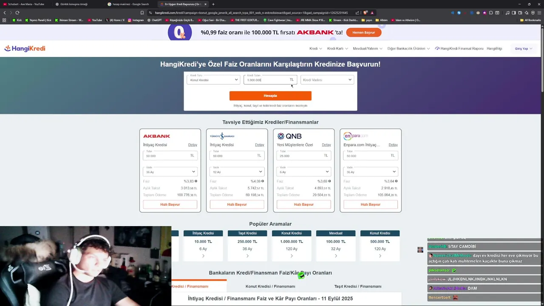Open Detay link on QNB card
Image resolution: width=544 pixels, height=306 pixels.
[x=326, y=145]
